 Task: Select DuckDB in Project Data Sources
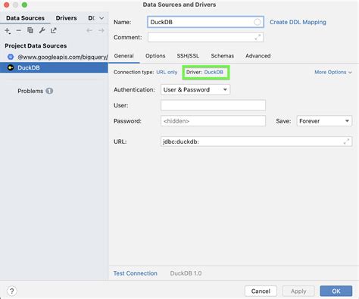point(54,67)
